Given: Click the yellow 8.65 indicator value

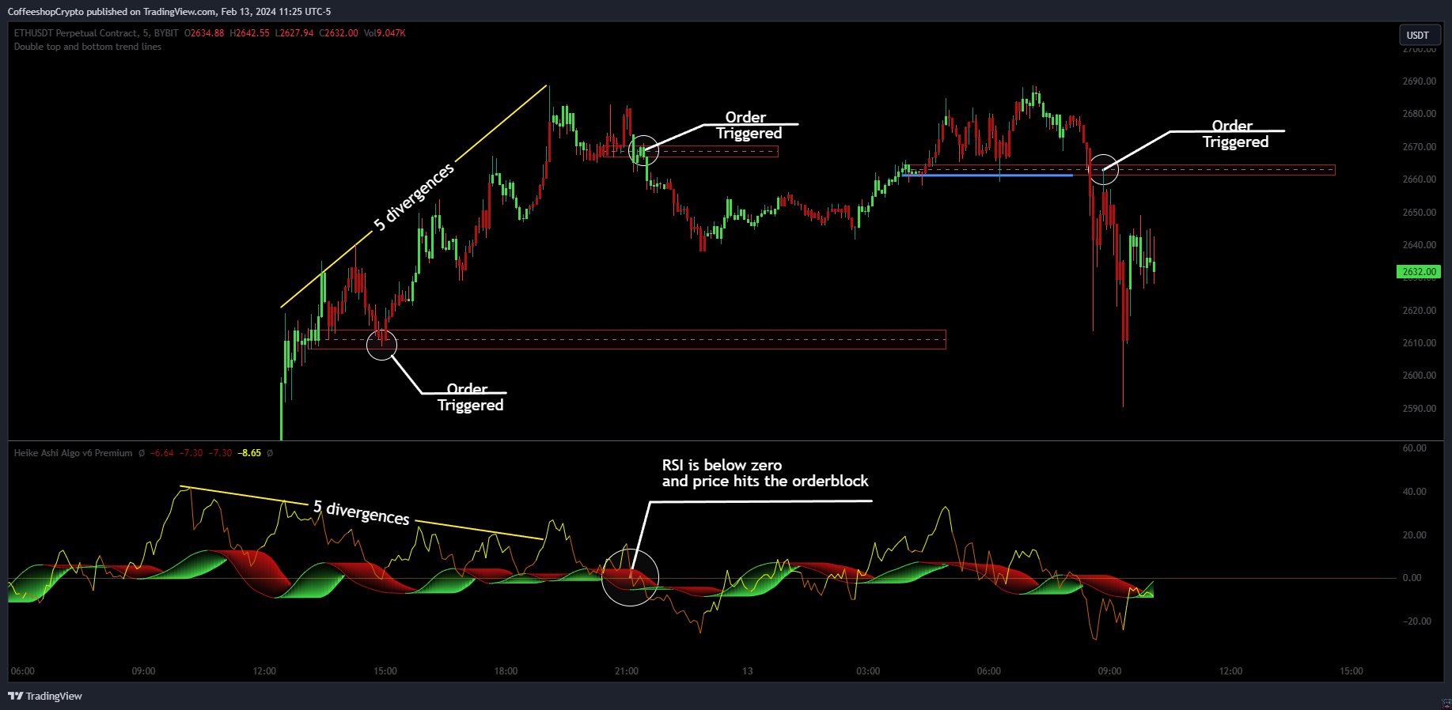Looking at the screenshot, I should tap(251, 453).
